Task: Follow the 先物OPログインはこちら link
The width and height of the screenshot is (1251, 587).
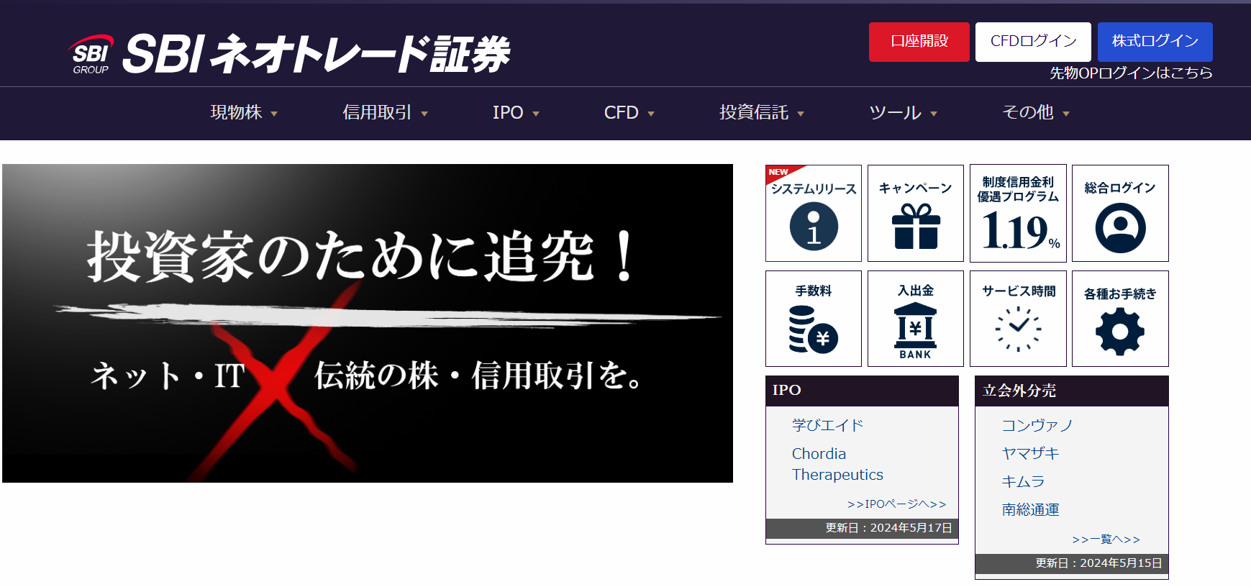Action: (1131, 73)
